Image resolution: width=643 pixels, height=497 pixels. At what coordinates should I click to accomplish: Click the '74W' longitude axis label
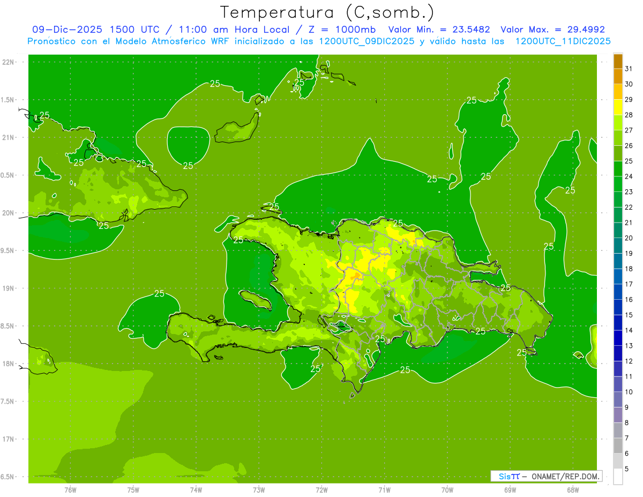pos(196,490)
